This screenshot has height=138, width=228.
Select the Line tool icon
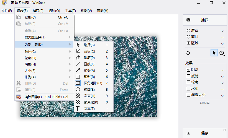[78, 64]
